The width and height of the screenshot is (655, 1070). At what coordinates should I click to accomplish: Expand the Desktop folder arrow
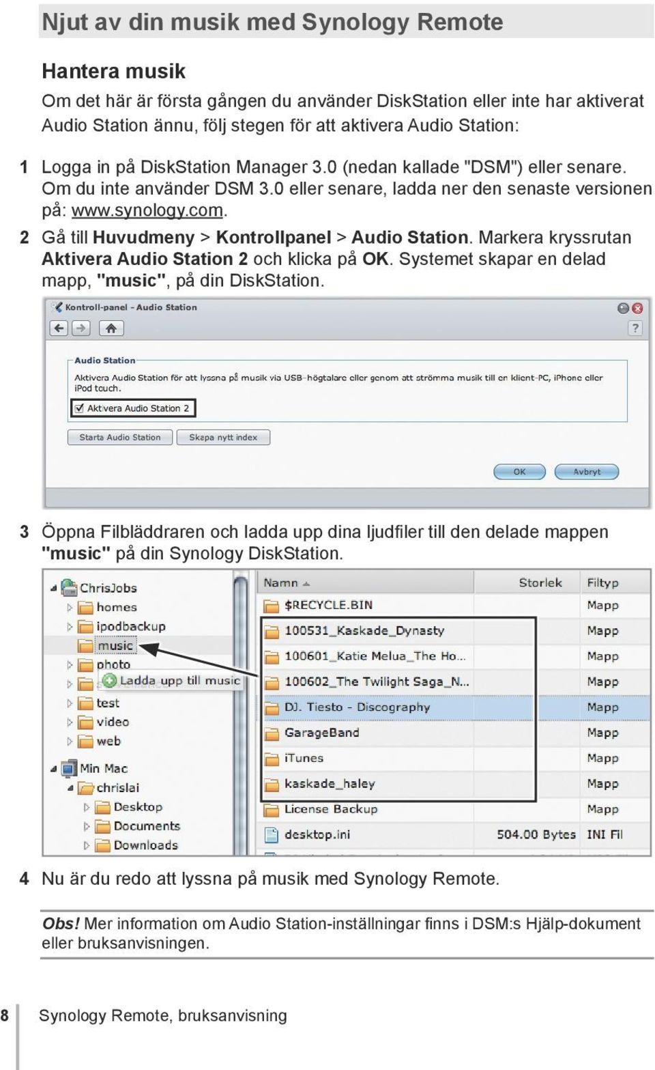click(x=87, y=807)
